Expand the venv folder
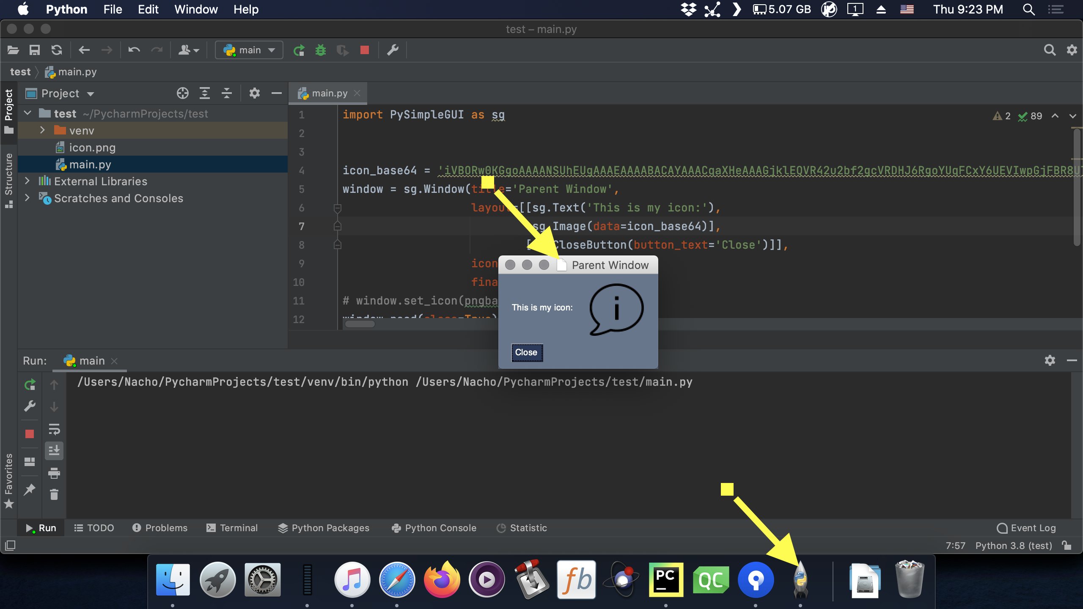This screenshot has width=1083, height=609. (42, 130)
